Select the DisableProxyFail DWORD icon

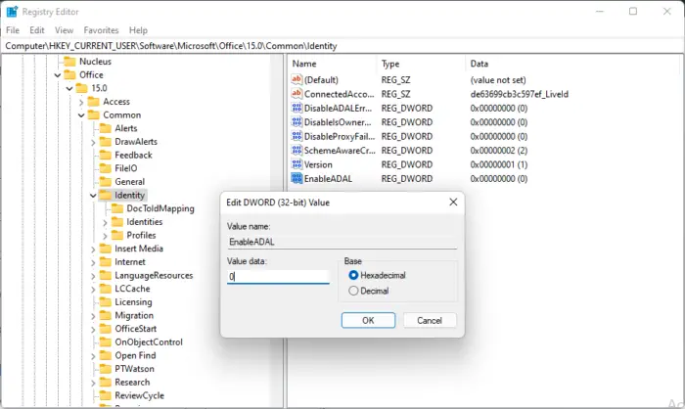coord(297,136)
